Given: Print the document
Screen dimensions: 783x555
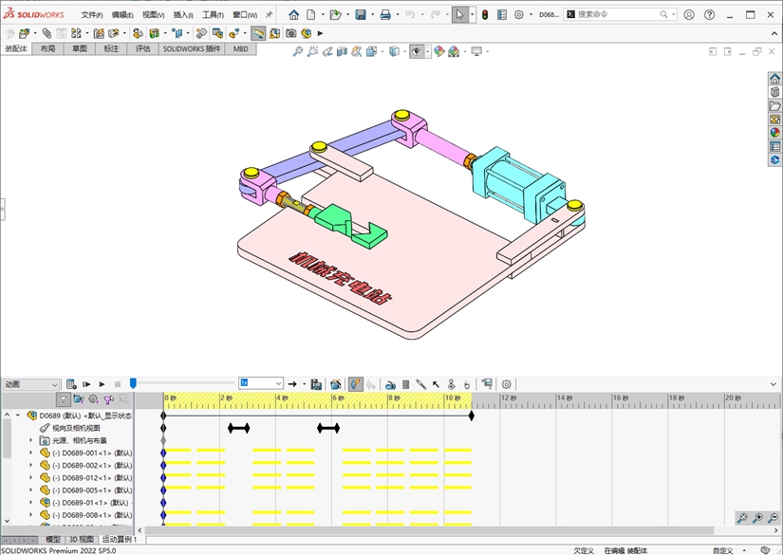Looking at the screenshot, I should pyautogui.click(x=385, y=15).
